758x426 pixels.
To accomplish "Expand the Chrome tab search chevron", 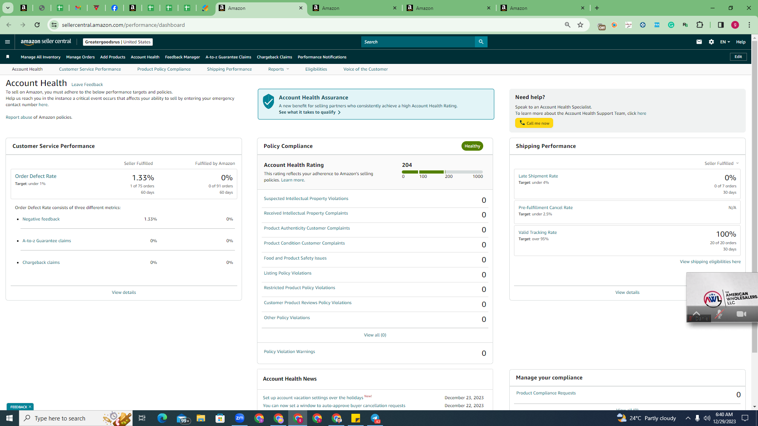I will pyautogui.click(x=8, y=8).
